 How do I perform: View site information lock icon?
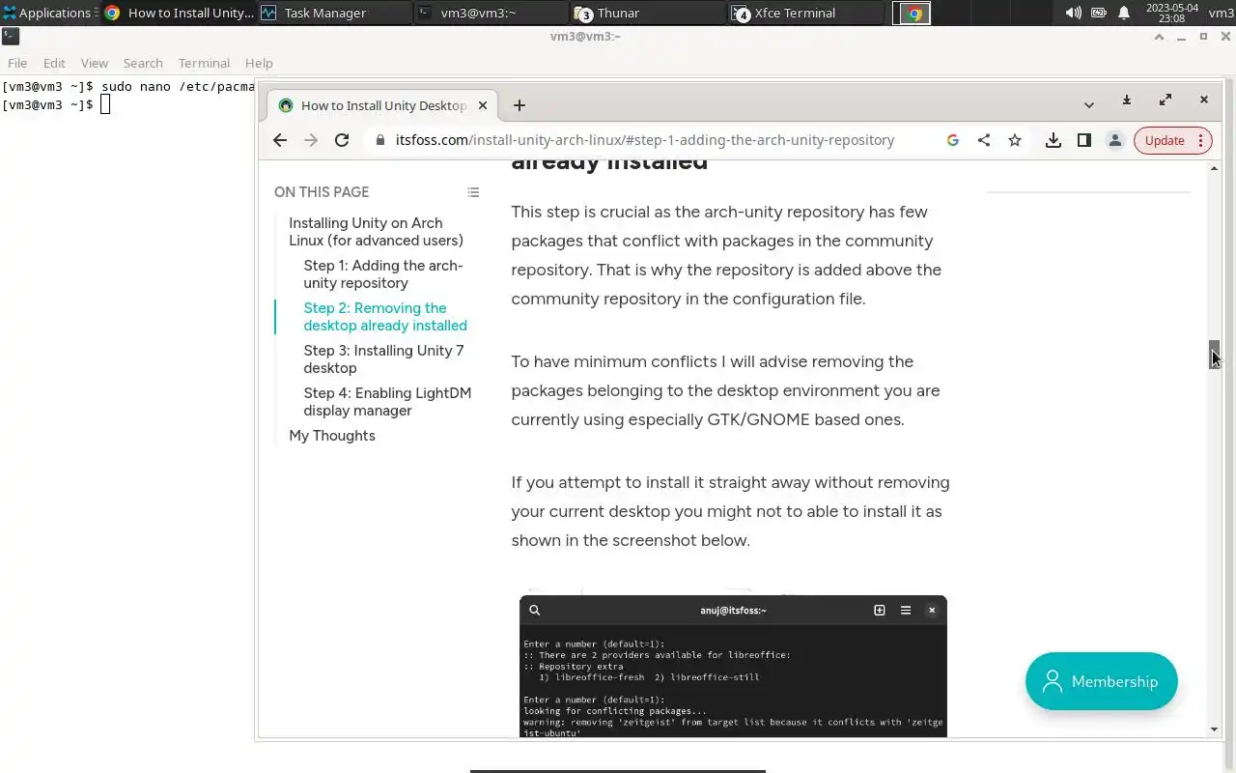(379, 140)
